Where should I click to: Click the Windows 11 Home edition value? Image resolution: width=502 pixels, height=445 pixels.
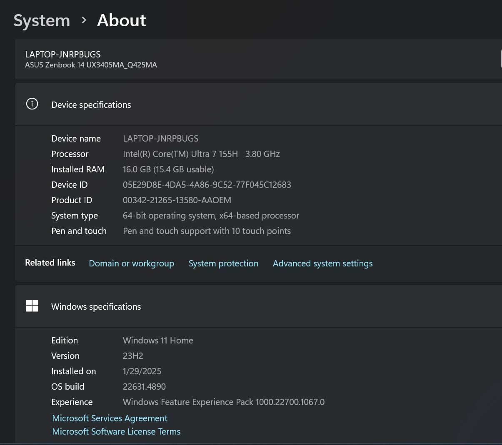point(158,341)
